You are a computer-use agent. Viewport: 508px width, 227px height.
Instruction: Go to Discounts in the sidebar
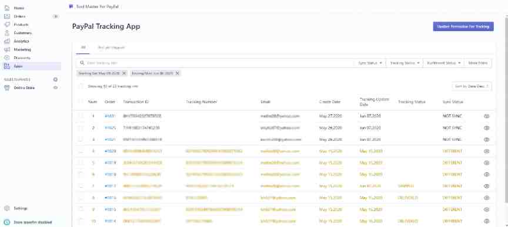point(22,58)
